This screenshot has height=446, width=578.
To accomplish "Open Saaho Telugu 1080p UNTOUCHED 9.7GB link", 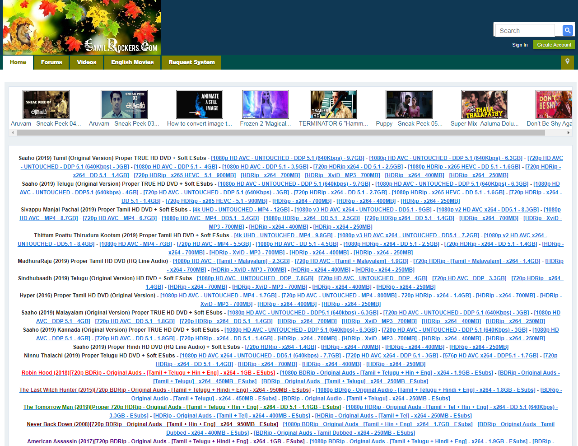I will (294, 184).
